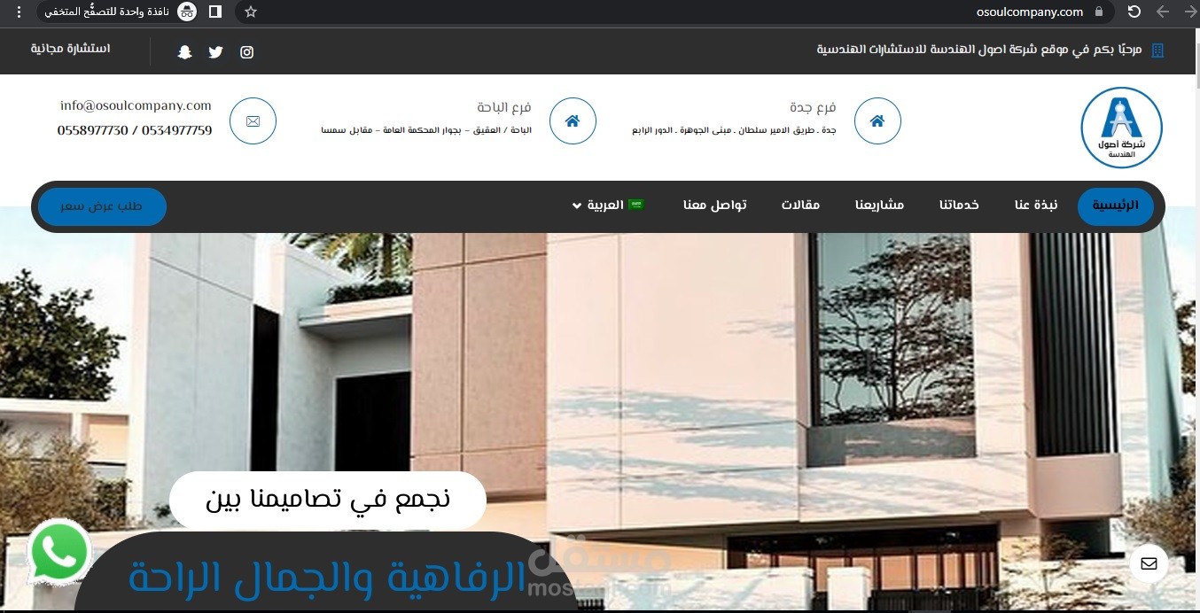Click the mail icon next to info@osoulcompany.com

click(x=253, y=120)
